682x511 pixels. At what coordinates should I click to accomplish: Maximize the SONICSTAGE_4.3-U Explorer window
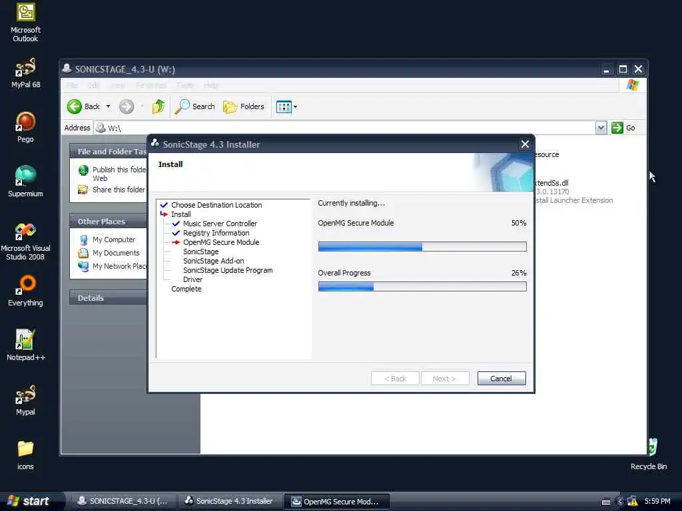pos(623,69)
